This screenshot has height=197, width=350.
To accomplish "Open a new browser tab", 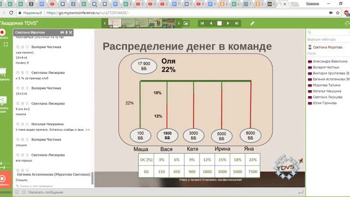I will click(x=295, y=4).
